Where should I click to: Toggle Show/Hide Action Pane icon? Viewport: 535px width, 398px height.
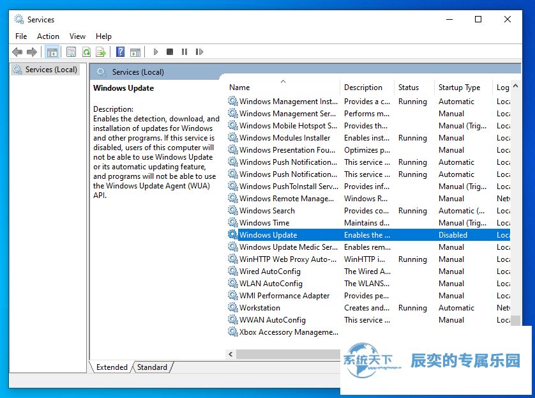[x=135, y=52]
